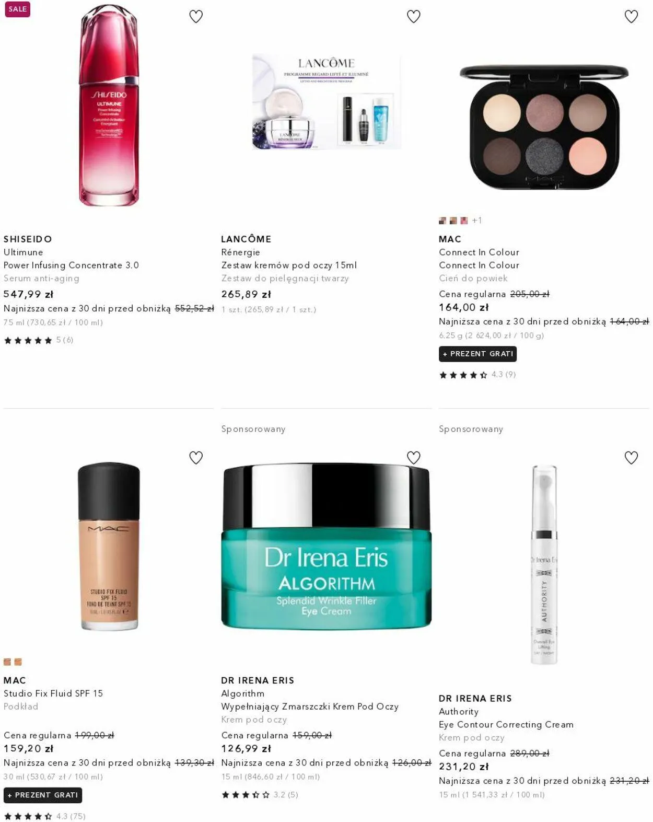The width and height of the screenshot is (653, 822).
Task: Wishlist the Dr Irena Eris Authority cream
Action: point(632,458)
